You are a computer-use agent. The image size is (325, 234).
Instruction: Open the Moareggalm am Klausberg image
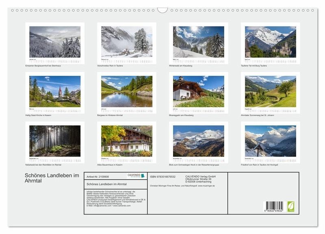point(198,91)
